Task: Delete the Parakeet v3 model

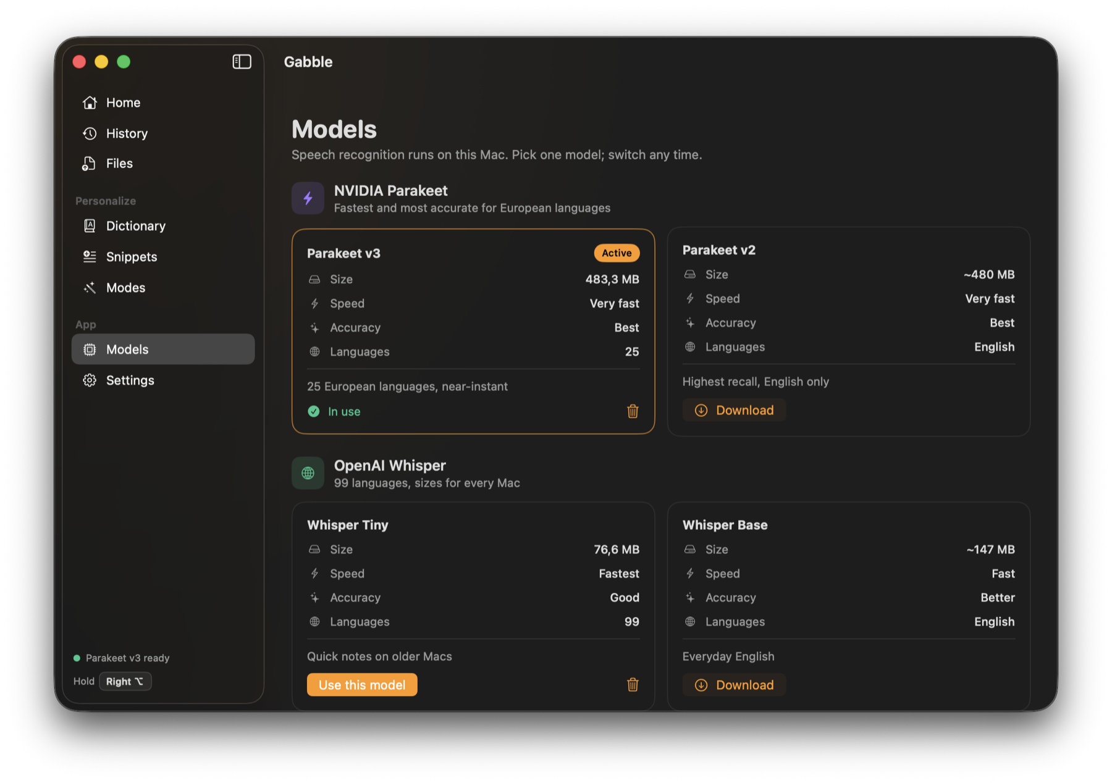Action: pyautogui.click(x=633, y=411)
